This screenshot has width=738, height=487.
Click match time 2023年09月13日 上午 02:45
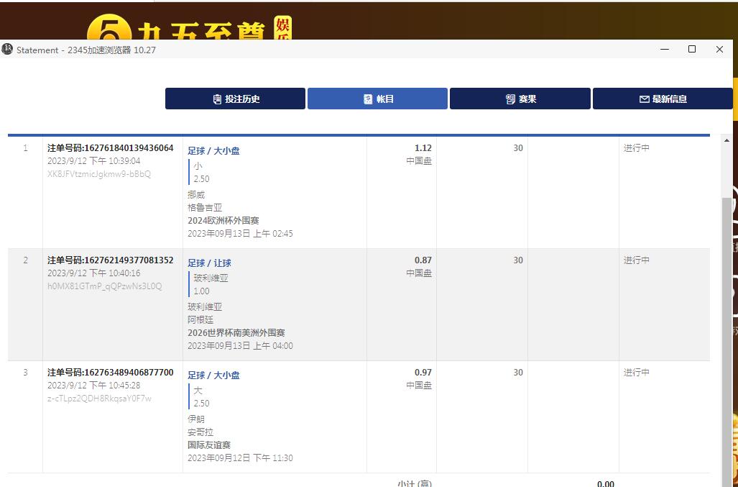click(x=240, y=233)
